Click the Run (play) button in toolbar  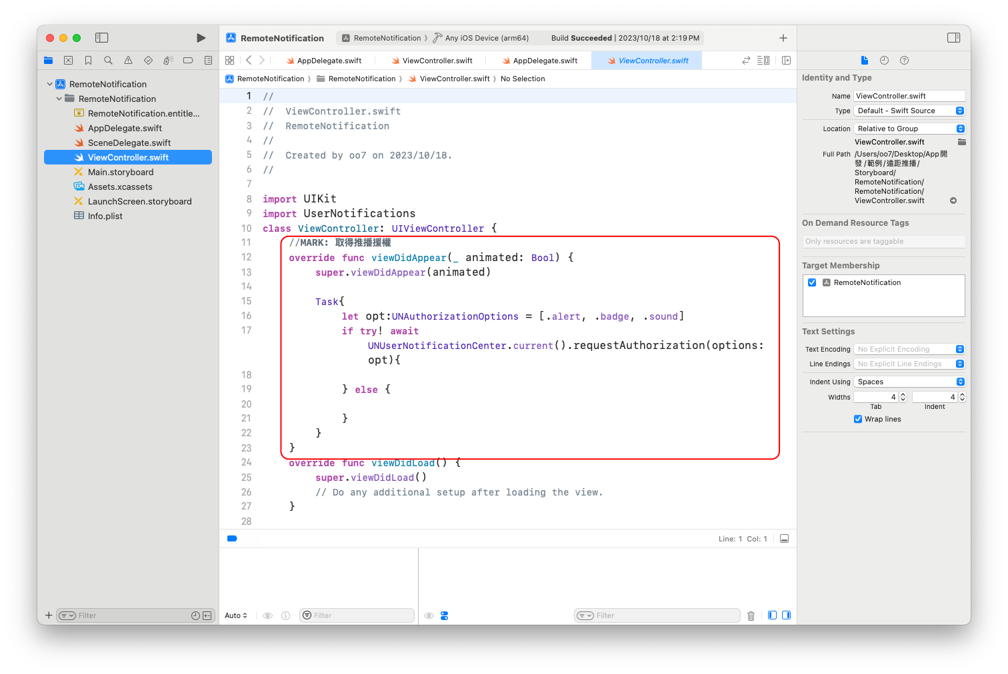201,38
